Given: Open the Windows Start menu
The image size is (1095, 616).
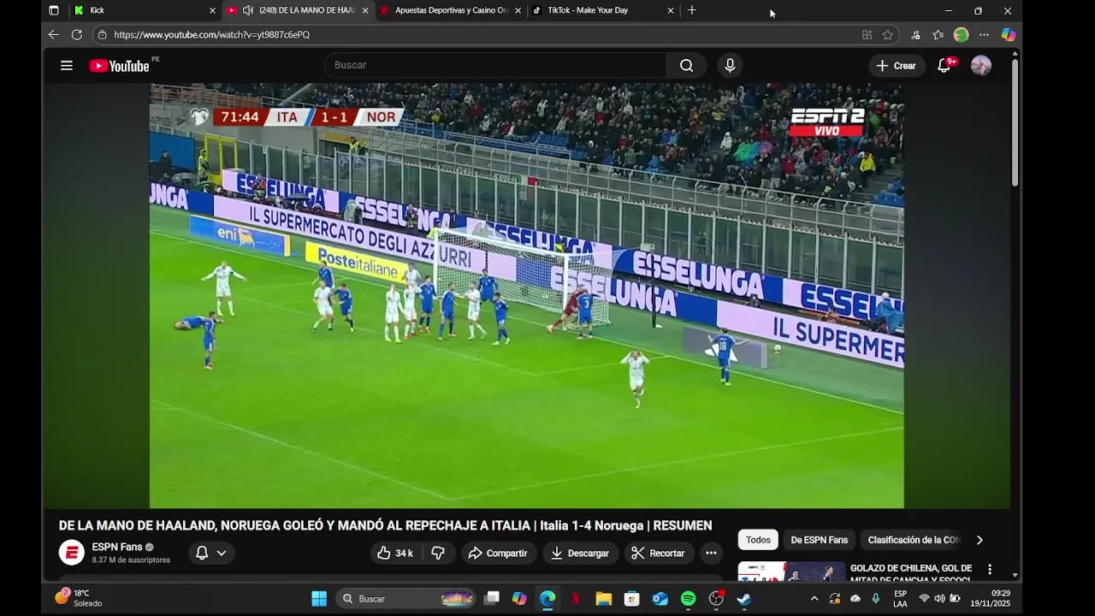Looking at the screenshot, I should coord(319,599).
